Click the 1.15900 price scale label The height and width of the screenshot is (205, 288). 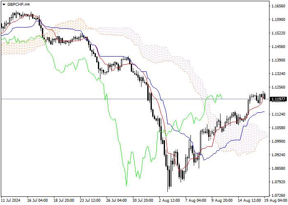(x=278, y=20)
